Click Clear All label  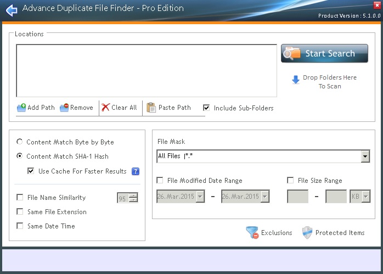click(x=124, y=108)
